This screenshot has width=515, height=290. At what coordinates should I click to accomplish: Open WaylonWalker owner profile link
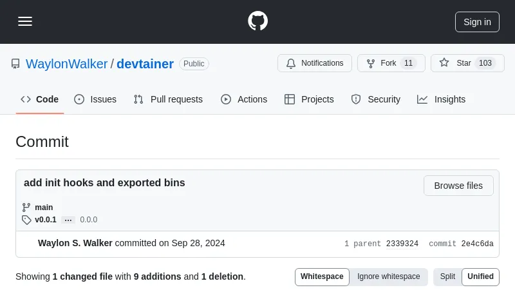click(x=66, y=64)
